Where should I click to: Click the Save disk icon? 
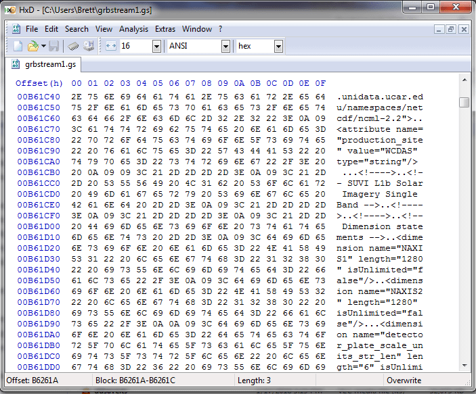tap(53, 46)
